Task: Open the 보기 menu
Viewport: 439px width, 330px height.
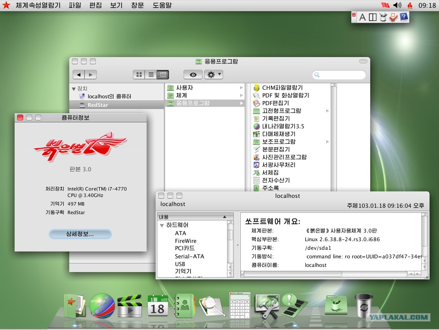Action: pos(116,5)
